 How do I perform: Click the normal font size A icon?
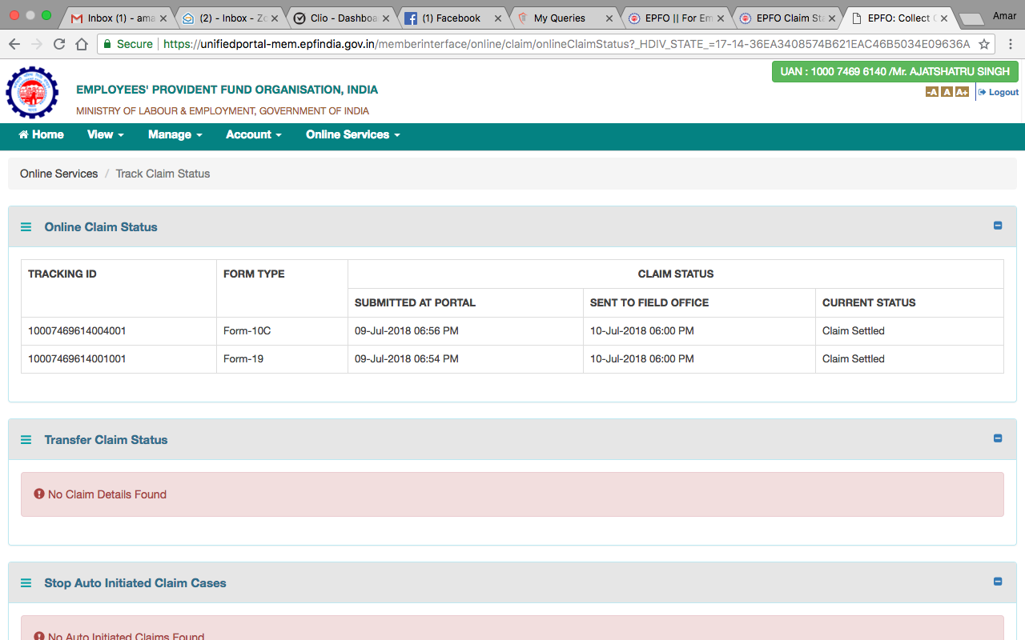[947, 93]
